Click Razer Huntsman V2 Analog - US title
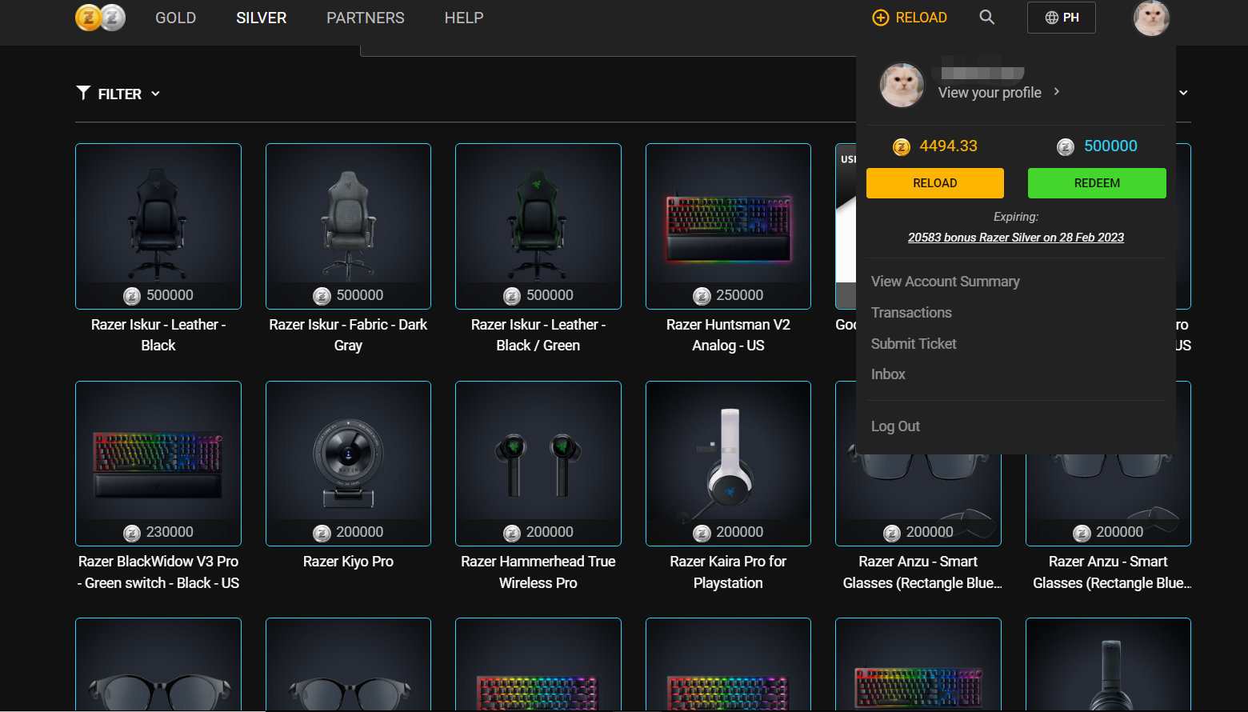This screenshot has height=712, width=1248. click(x=728, y=335)
